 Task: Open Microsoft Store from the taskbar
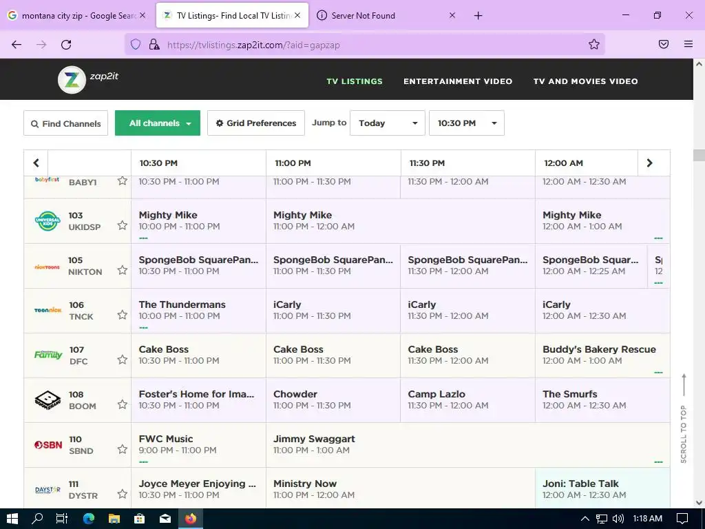pyautogui.click(x=139, y=519)
